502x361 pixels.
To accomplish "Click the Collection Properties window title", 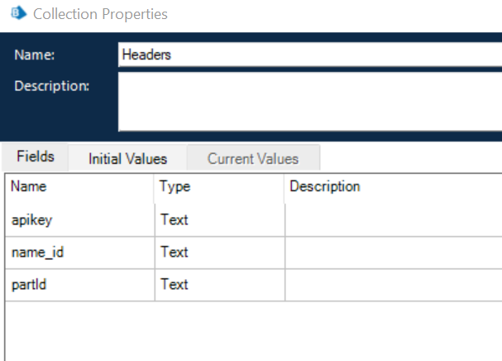I will point(100,14).
